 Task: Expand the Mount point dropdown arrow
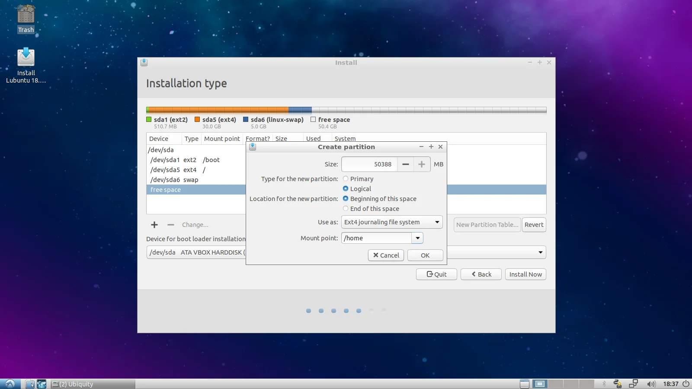[417, 238]
